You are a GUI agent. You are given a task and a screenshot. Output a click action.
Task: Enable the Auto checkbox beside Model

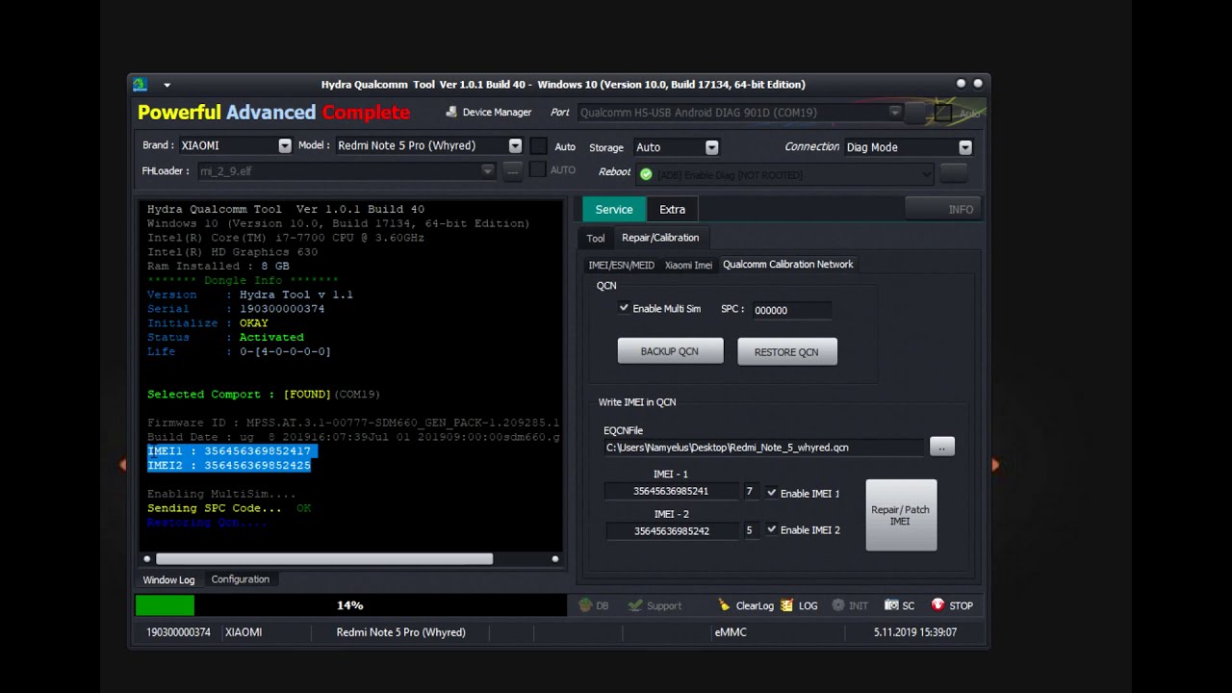click(539, 146)
